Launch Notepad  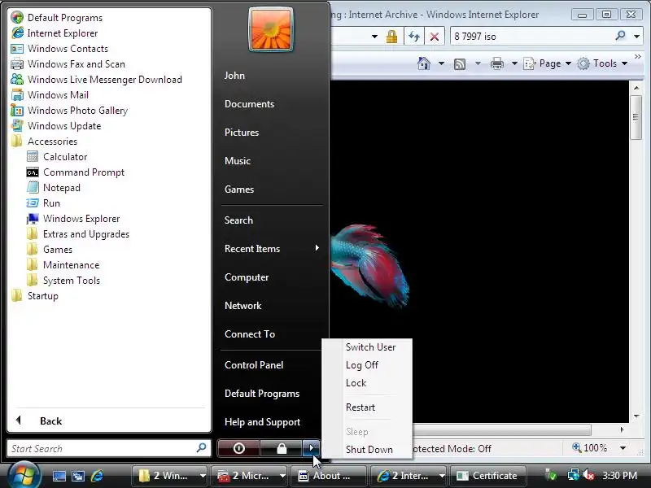(x=53, y=188)
